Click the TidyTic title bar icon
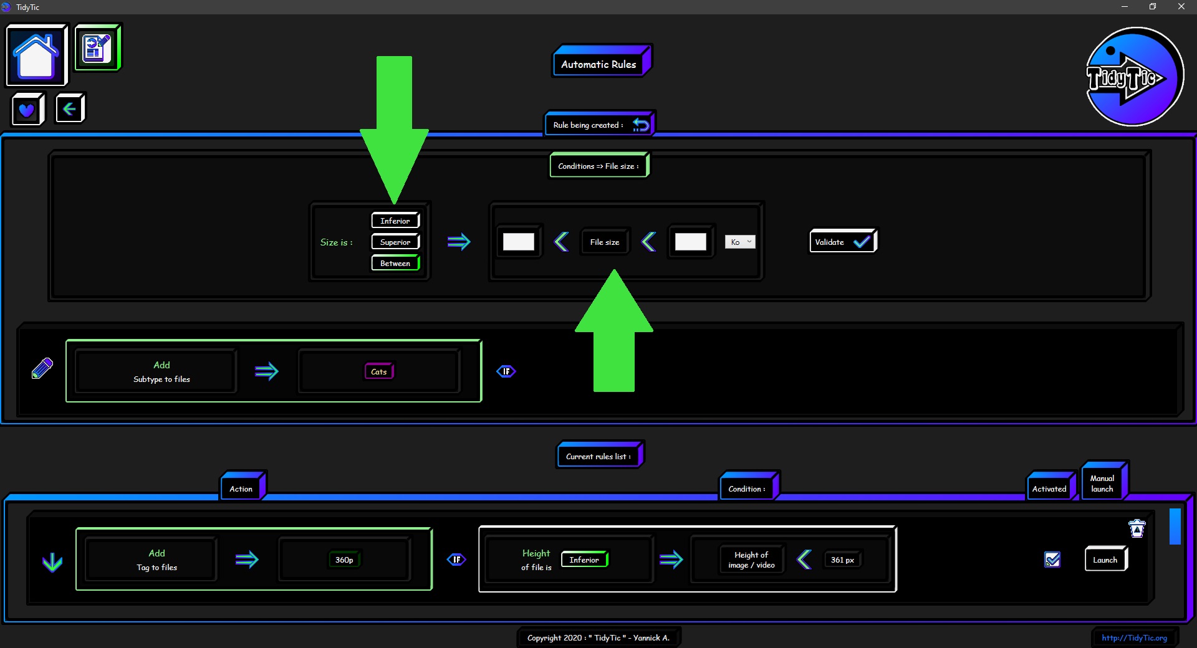The image size is (1197, 648). (x=6, y=7)
